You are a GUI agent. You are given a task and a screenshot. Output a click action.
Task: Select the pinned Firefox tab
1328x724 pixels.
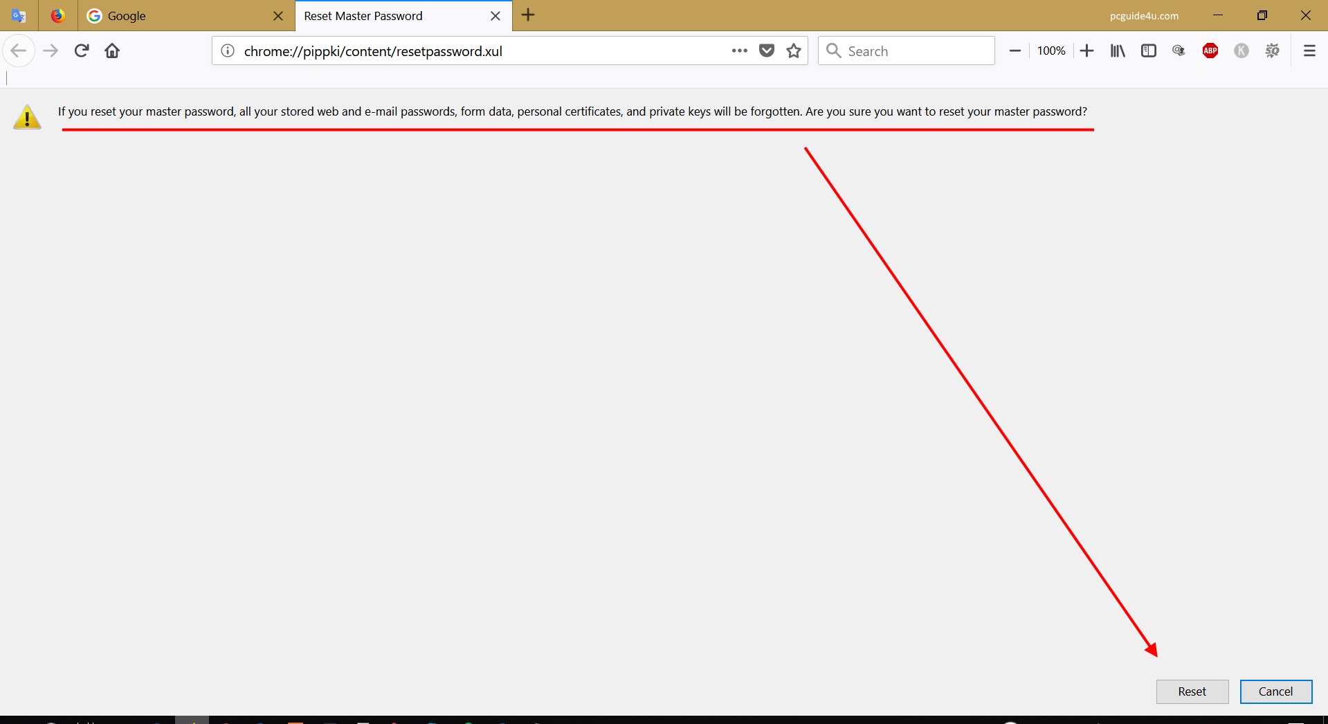[58, 16]
